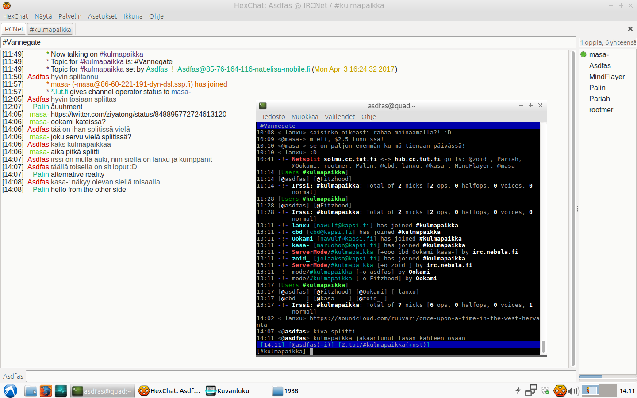This screenshot has height=398, width=637.
Task: Open the start menu in the taskbar
Action: [x=10, y=391]
